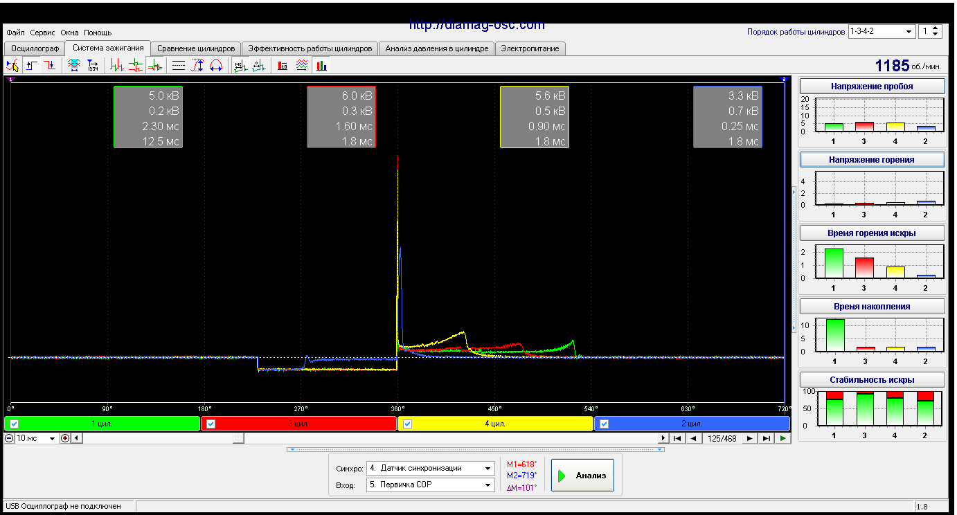Click Время горения искры panel header
Viewport: 957px width, 515px height.
point(872,233)
